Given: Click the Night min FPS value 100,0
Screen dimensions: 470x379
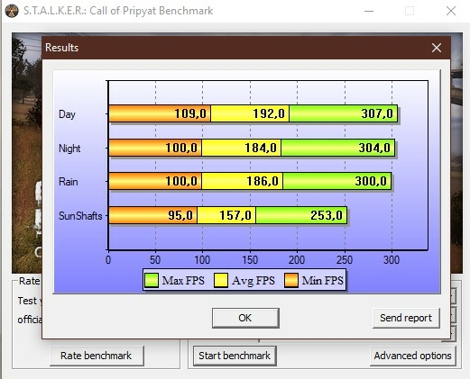Looking at the screenshot, I should point(181,148).
